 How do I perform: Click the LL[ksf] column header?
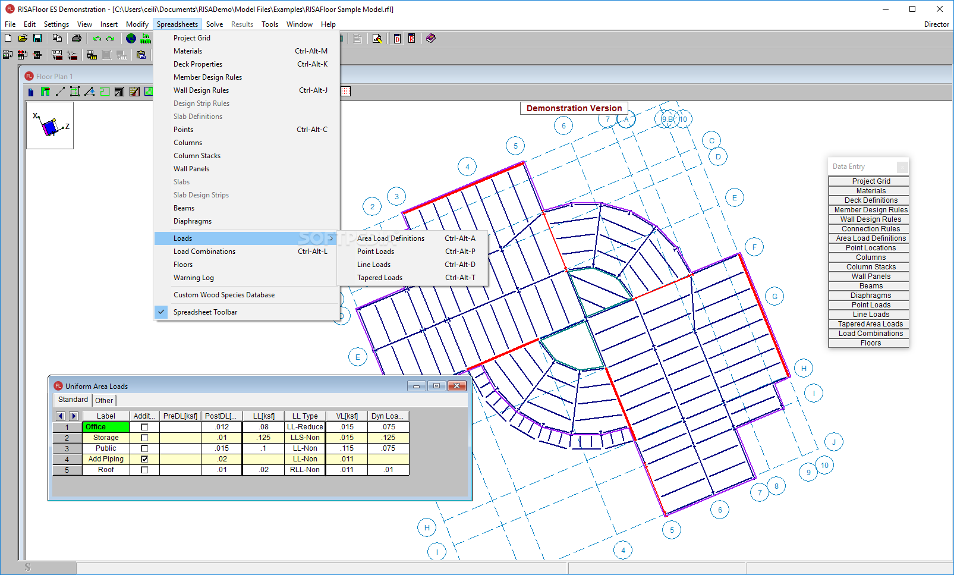[x=263, y=416]
